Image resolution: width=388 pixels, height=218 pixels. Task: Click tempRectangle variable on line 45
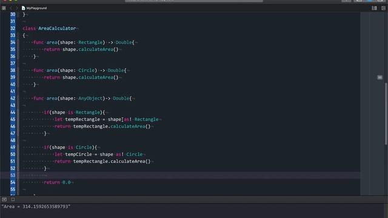(82, 119)
